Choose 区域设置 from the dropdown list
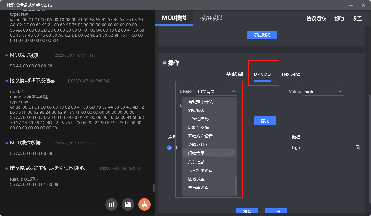Image resolution: width=371 pixels, height=216 pixels. pos(209,179)
